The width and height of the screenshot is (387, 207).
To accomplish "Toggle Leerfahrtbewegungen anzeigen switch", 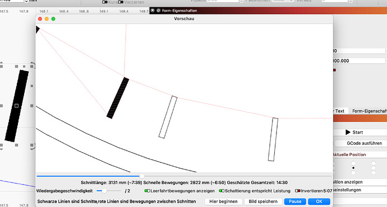I will coord(148,191).
